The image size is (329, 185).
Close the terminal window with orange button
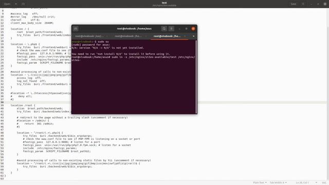pos(193,29)
